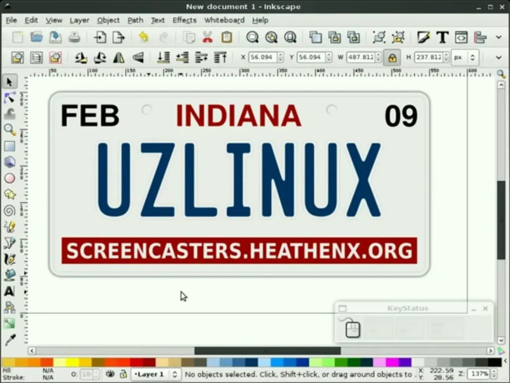Select the Pencil freehand tool
Screen dimensions: 510x383
[9, 227]
